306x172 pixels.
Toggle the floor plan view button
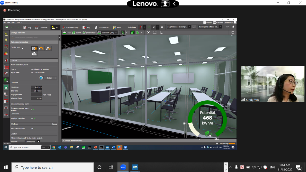[138, 33]
